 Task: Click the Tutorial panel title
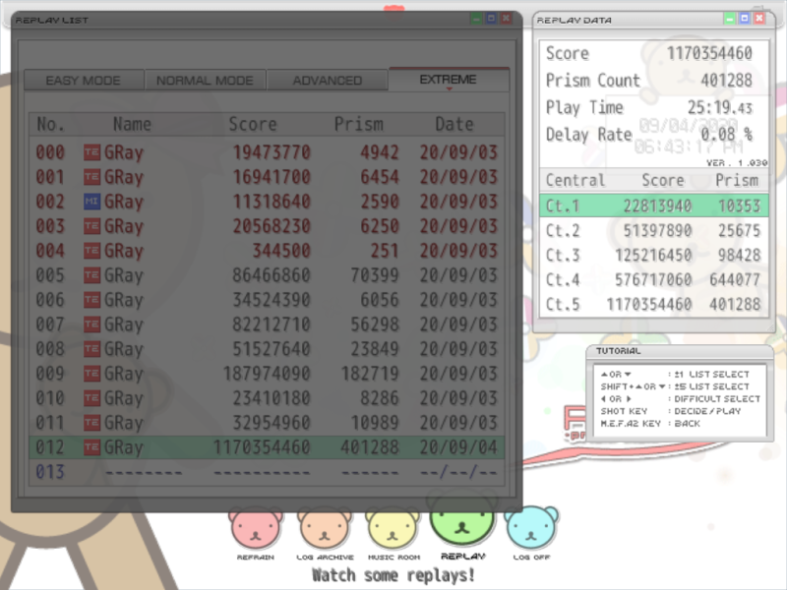[619, 351]
